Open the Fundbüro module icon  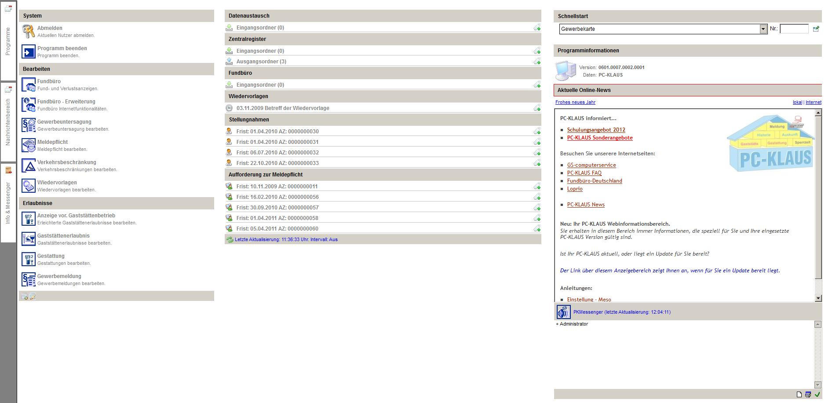coord(29,84)
